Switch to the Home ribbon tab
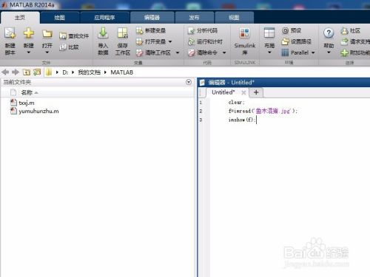 (20, 18)
